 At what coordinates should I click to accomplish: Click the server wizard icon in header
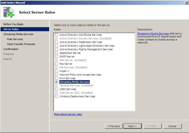point(8,12)
